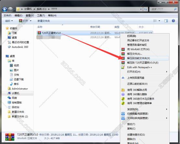Click the 回收站 recycle bin icon
The height and width of the screenshot is (144, 180).
(9, 107)
